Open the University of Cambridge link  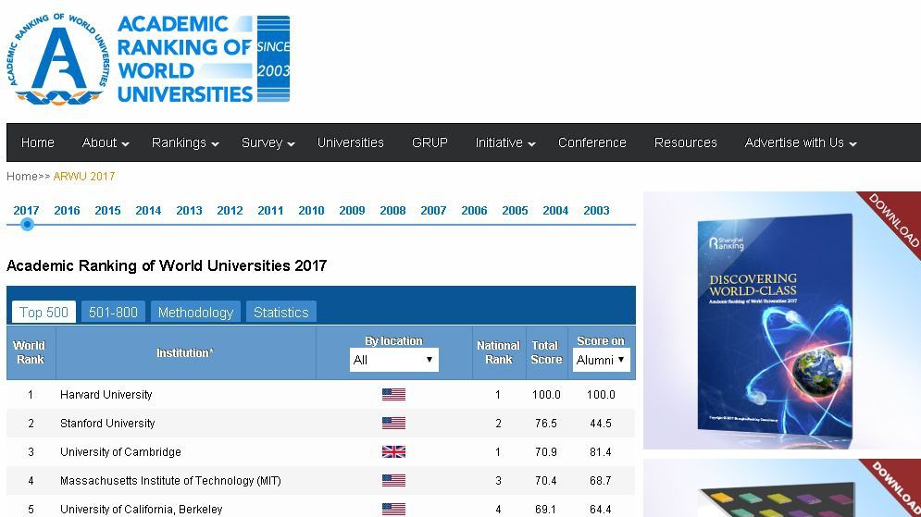point(120,452)
